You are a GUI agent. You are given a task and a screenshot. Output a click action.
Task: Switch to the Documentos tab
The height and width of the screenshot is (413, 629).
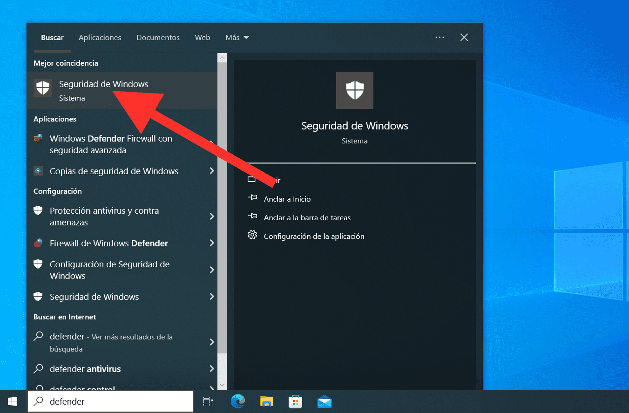click(x=158, y=38)
